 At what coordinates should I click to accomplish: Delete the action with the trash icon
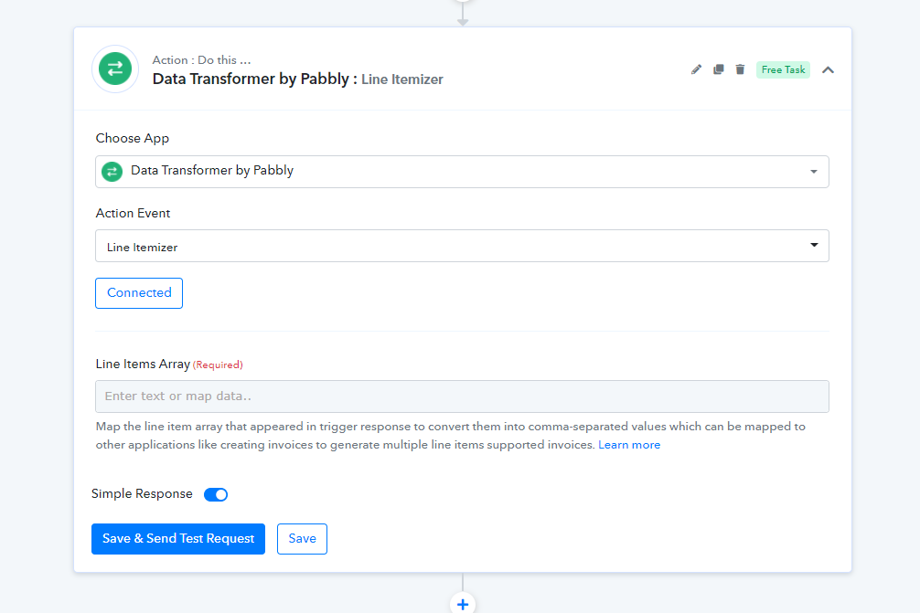[740, 69]
